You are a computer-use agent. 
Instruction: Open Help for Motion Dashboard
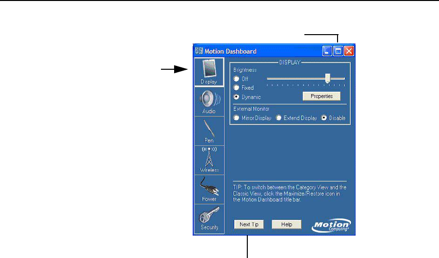click(x=286, y=224)
